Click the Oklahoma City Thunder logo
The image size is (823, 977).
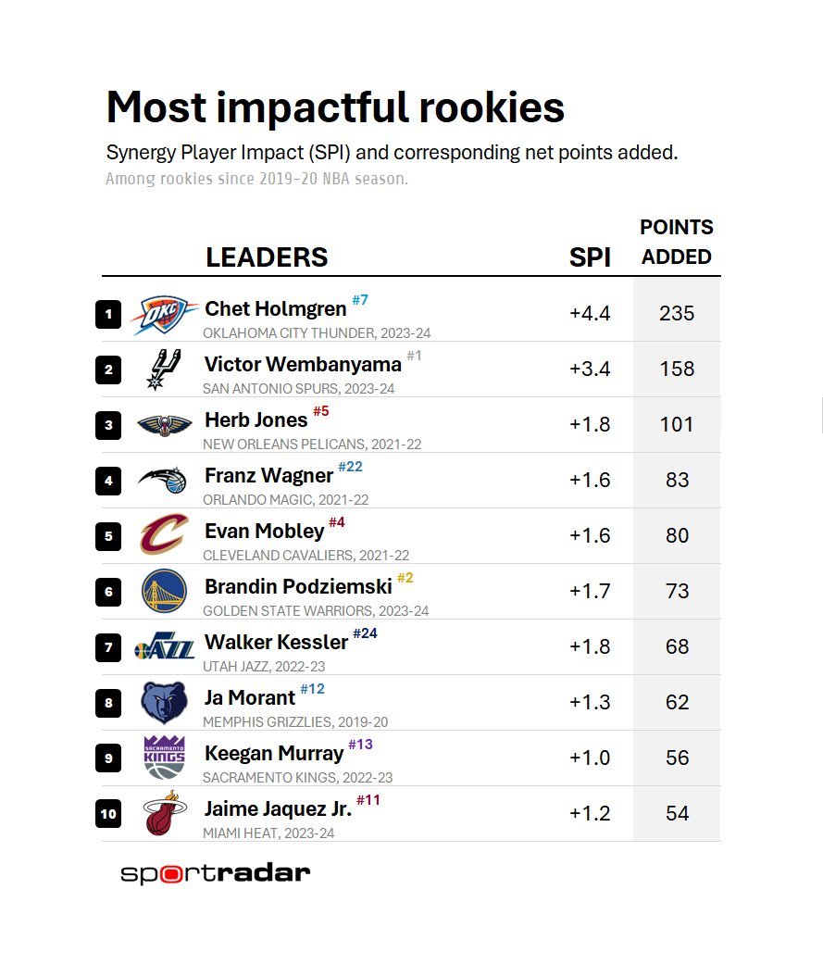tap(164, 315)
